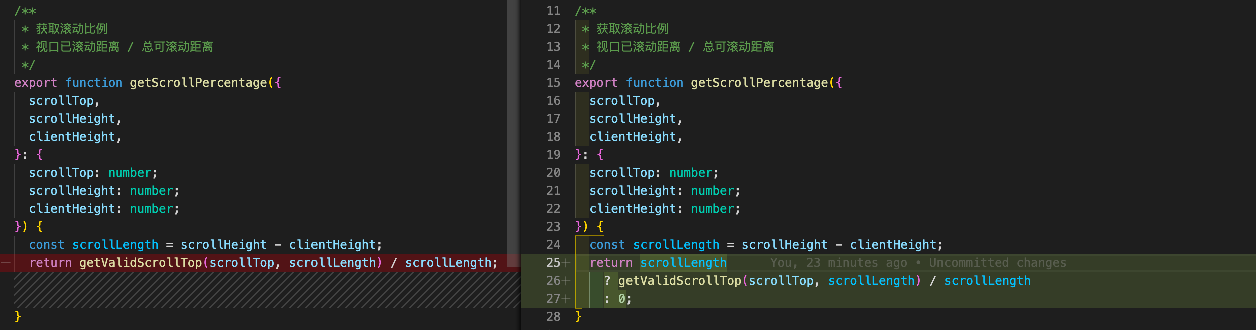Image resolution: width=1256 pixels, height=330 pixels.
Task: Click the const keyword on line 24
Action: (x=607, y=245)
